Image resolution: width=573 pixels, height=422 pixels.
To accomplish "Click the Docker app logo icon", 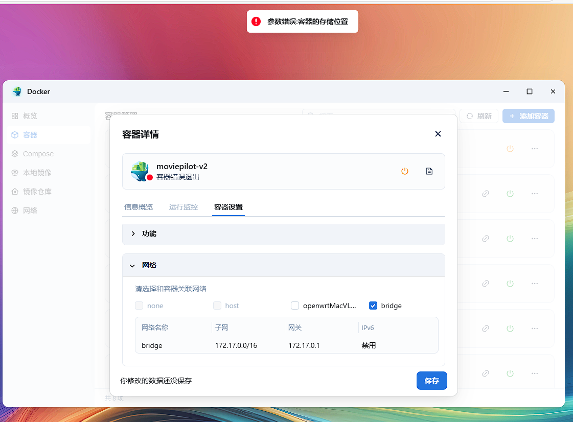I will pyautogui.click(x=17, y=91).
